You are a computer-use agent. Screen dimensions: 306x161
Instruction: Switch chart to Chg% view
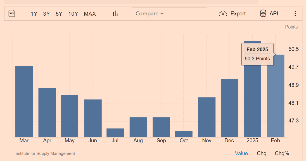click(x=282, y=153)
